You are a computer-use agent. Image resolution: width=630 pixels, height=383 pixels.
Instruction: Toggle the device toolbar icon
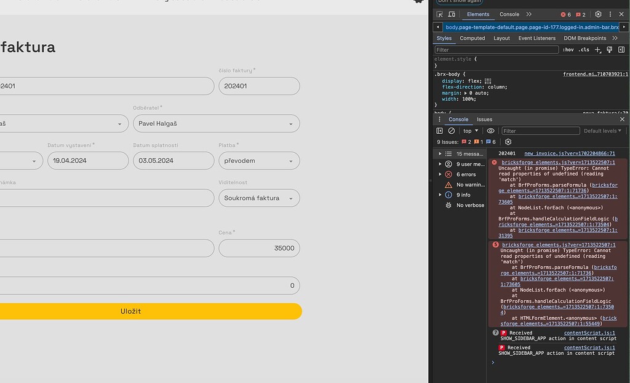pyautogui.click(x=452, y=14)
